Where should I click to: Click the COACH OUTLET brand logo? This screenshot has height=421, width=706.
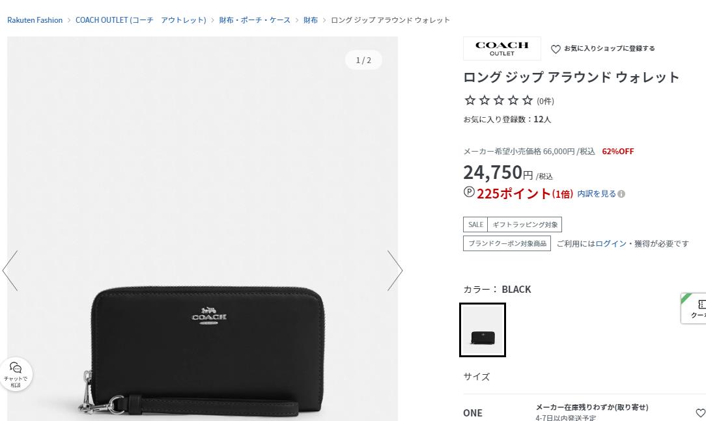point(502,49)
